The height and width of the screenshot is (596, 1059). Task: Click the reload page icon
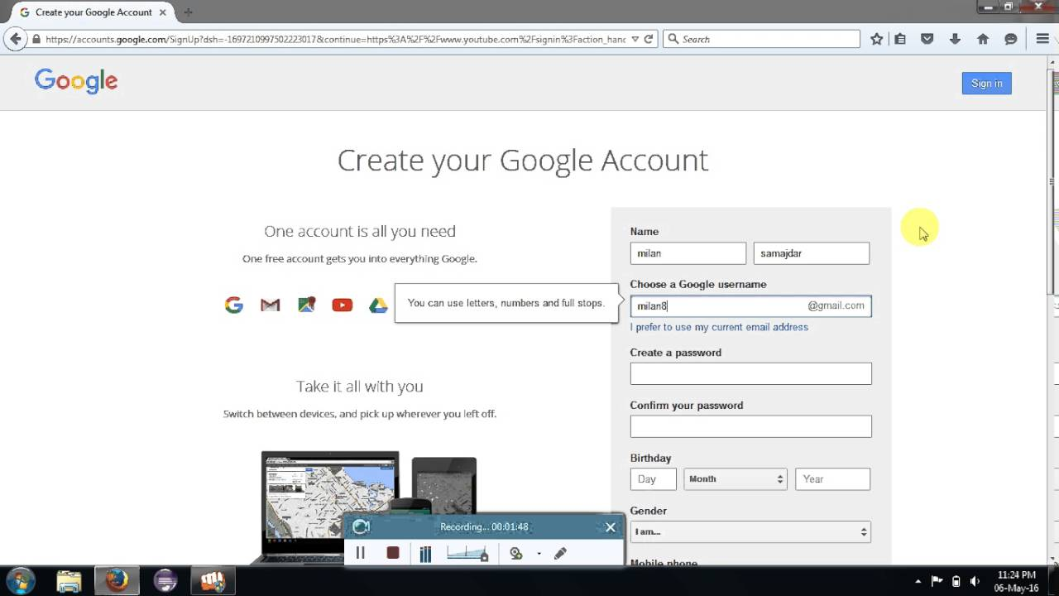click(649, 39)
